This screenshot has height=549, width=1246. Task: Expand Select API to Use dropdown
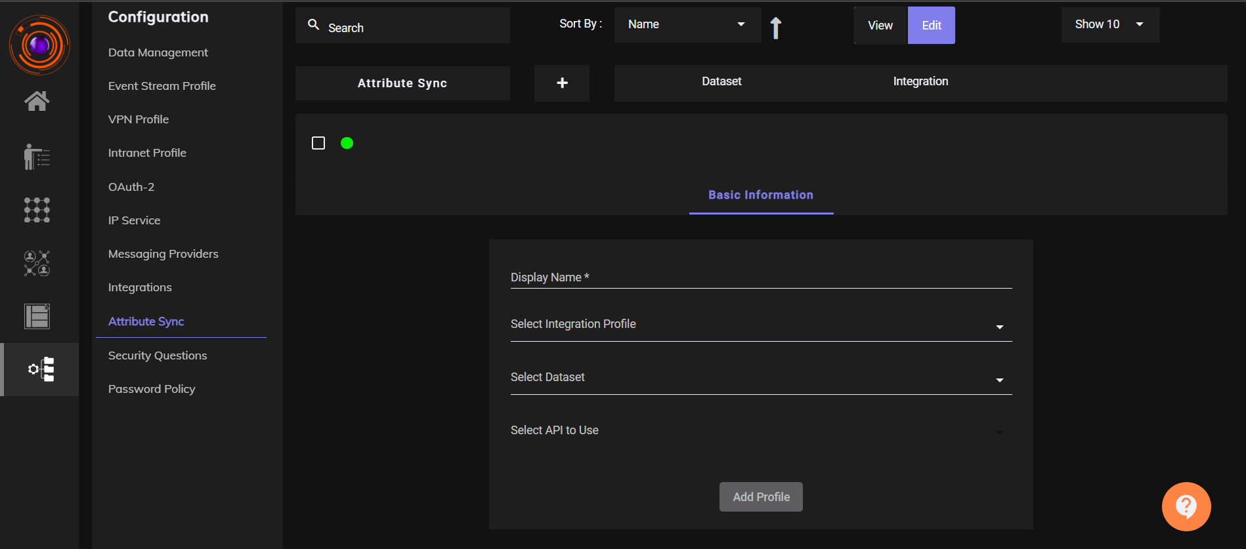click(x=761, y=431)
